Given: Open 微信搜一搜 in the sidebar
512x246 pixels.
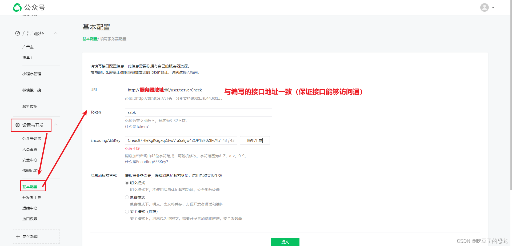Looking at the screenshot, I should [32, 90].
